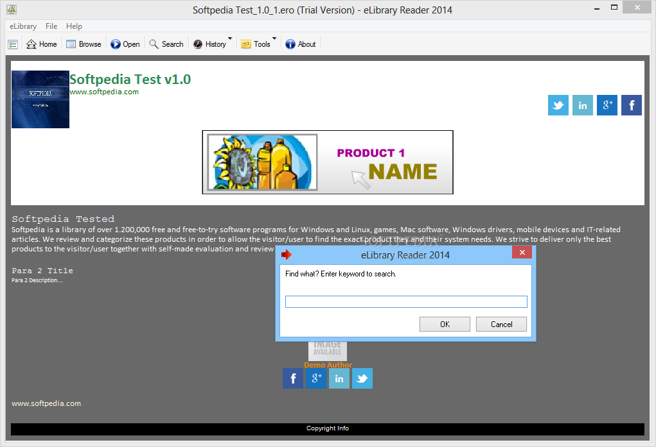This screenshot has width=656, height=447.
Task: Open the Browse library view
Action: (x=84, y=44)
